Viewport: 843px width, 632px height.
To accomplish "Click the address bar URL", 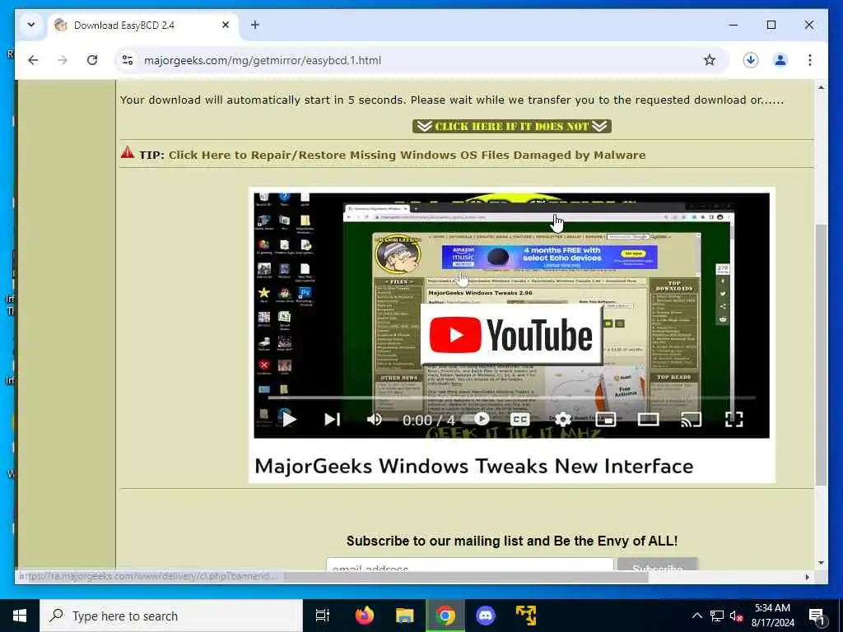I will [263, 60].
